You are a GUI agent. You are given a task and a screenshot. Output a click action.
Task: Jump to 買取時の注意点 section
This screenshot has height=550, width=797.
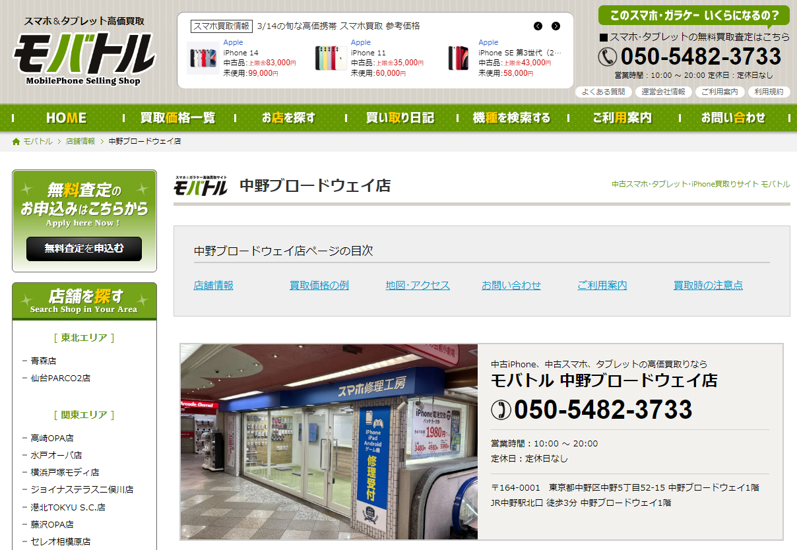pos(708,286)
